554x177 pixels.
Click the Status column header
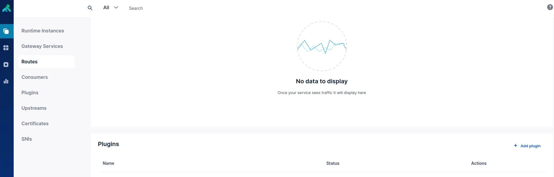pos(333,163)
